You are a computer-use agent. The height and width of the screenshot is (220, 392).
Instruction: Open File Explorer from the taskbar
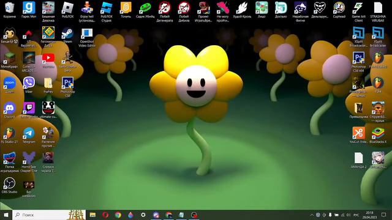(x=92, y=215)
